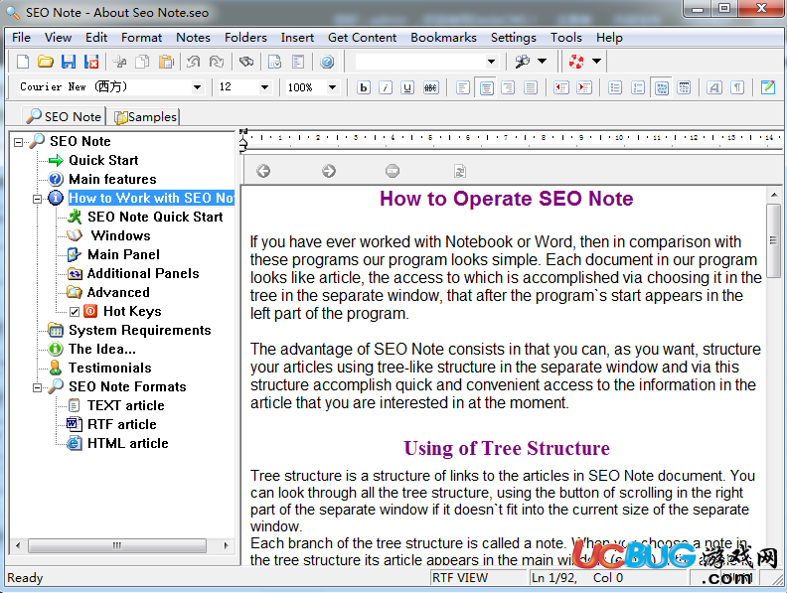This screenshot has width=787, height=593.
Task: Open the arrow beside the lifebuoy icon
Action: click(596, 62)
